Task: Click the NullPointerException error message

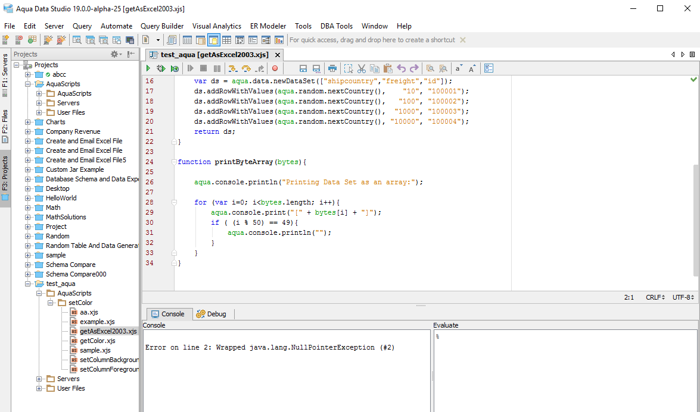Action: click(270, 347)
